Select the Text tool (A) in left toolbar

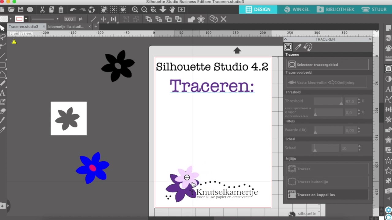pos(3,93)
